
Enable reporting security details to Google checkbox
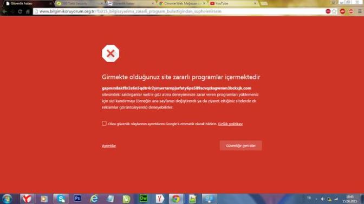(x=104, y=124)
